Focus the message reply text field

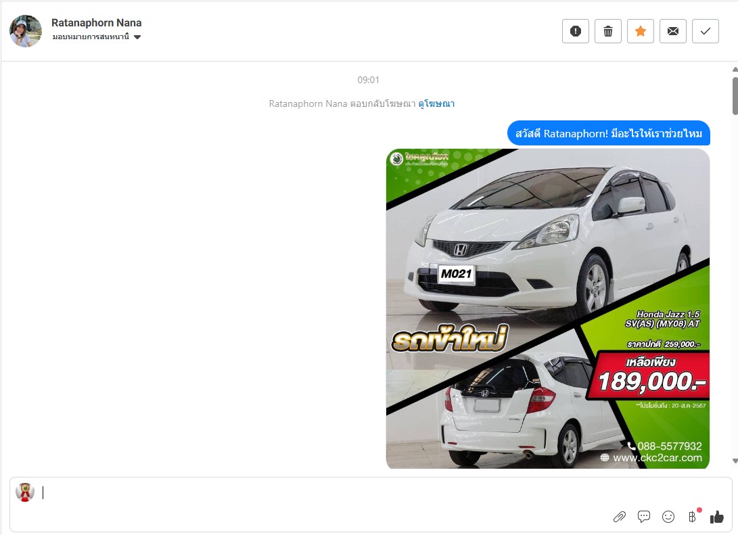318,493
